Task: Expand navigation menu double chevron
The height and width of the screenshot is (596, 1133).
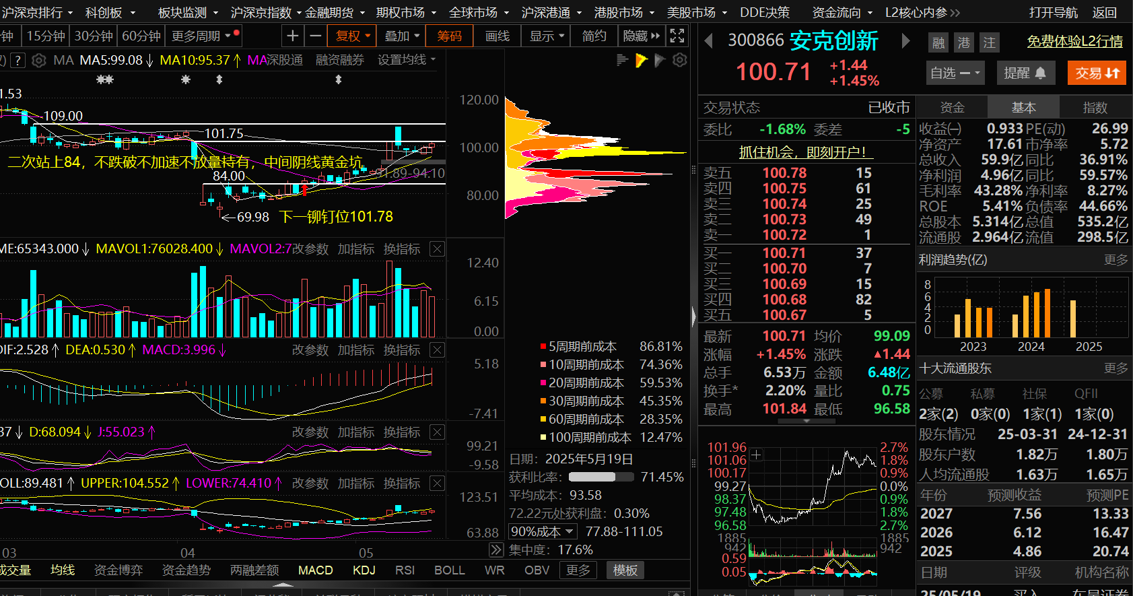Action: [955, 13]
